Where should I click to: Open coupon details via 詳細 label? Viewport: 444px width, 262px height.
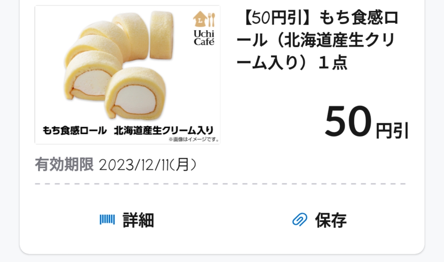tap(138, 220)
